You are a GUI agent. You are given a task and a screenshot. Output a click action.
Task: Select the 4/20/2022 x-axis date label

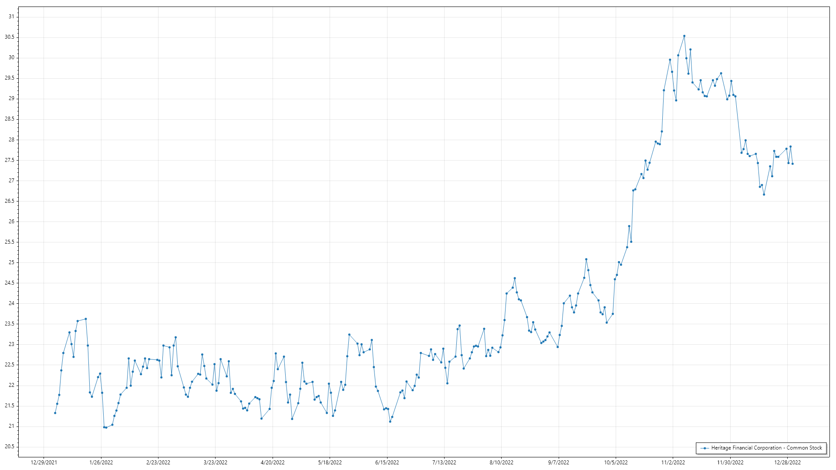tap(273, 462)
